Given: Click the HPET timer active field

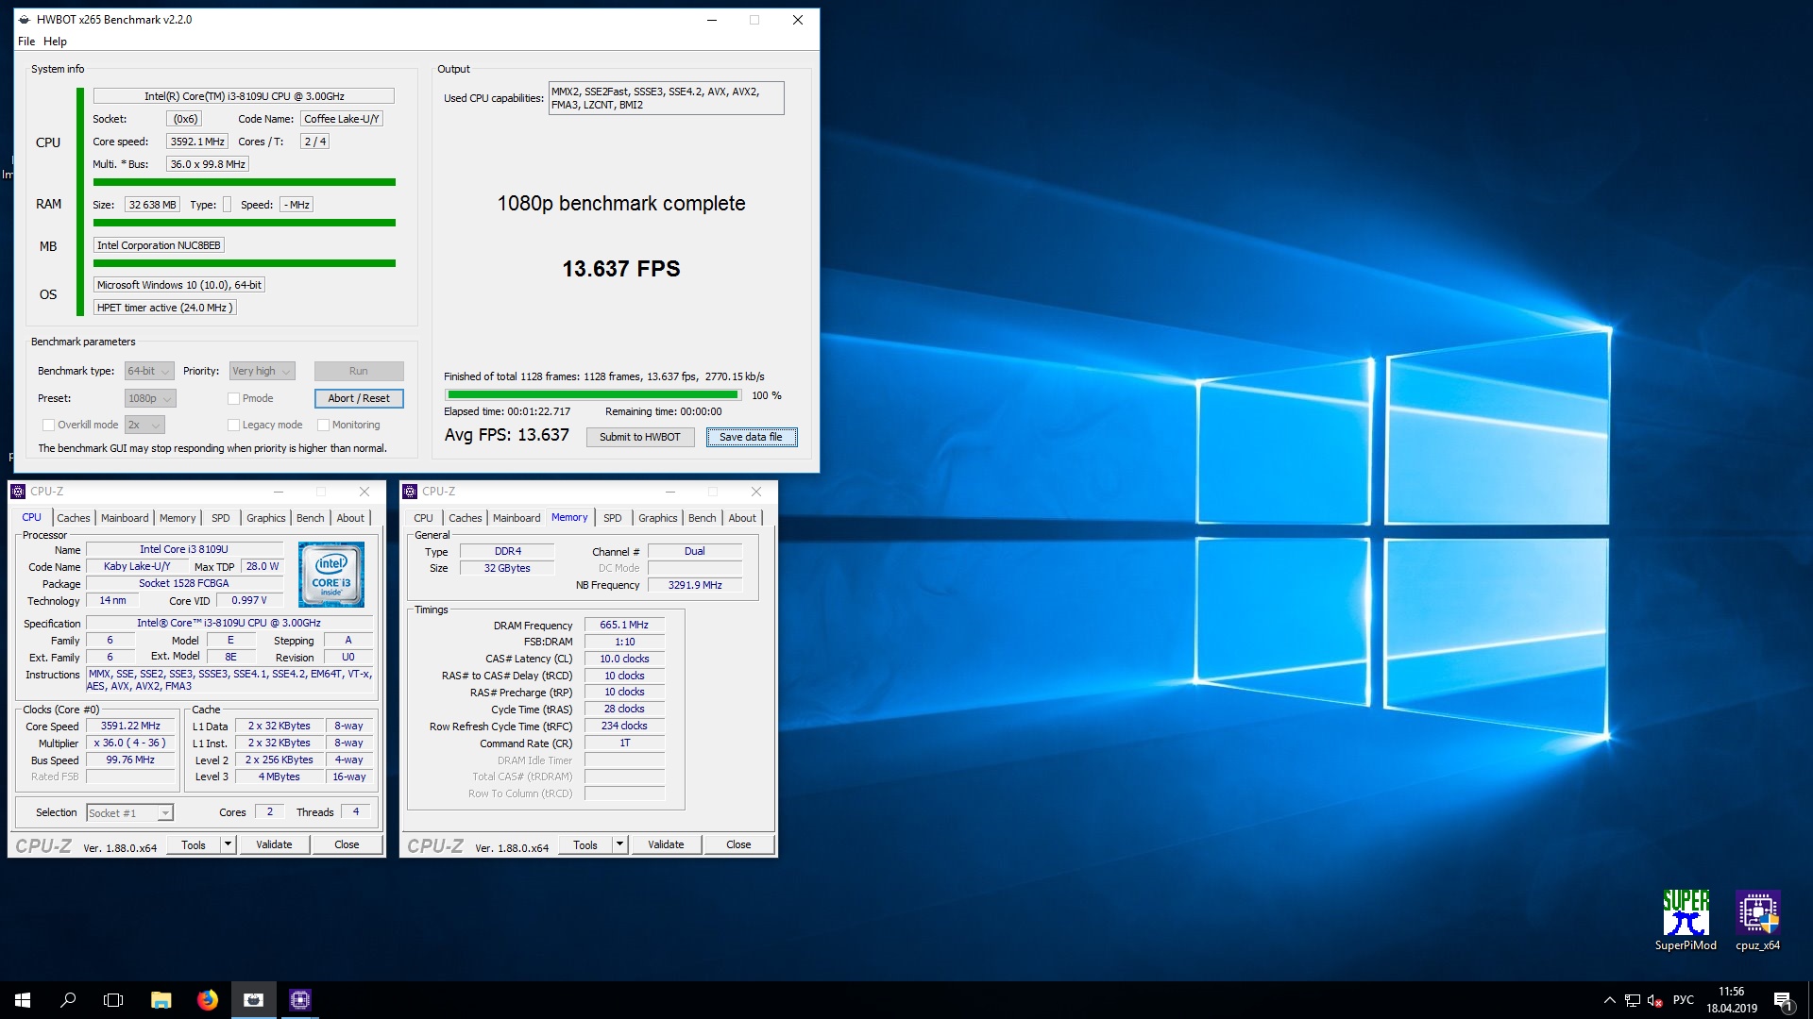Looking at the screenshot, I should coord(164,308).
